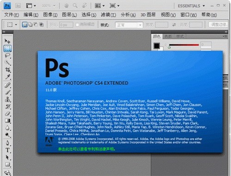This screenshot has height=176, width=231.
Task: Select the Eraser tool
Action: coord(7,113)
